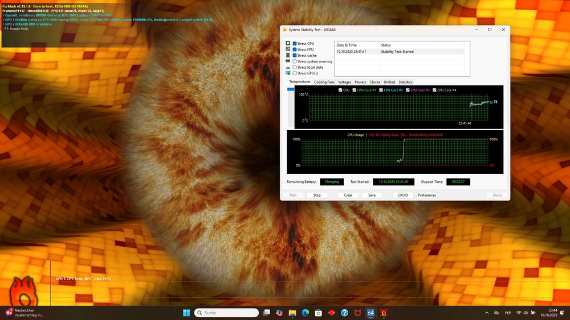Click the Date & Time column header
Image resolution: width=570 pixels, height=320 pixels.
(x=357, y=45)
